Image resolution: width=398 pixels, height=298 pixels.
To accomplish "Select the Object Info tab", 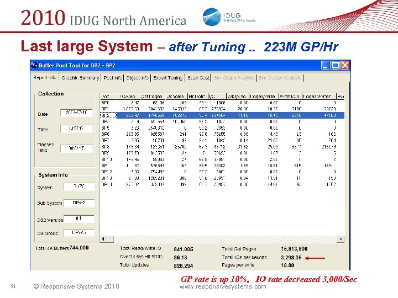I will point(137,78).
